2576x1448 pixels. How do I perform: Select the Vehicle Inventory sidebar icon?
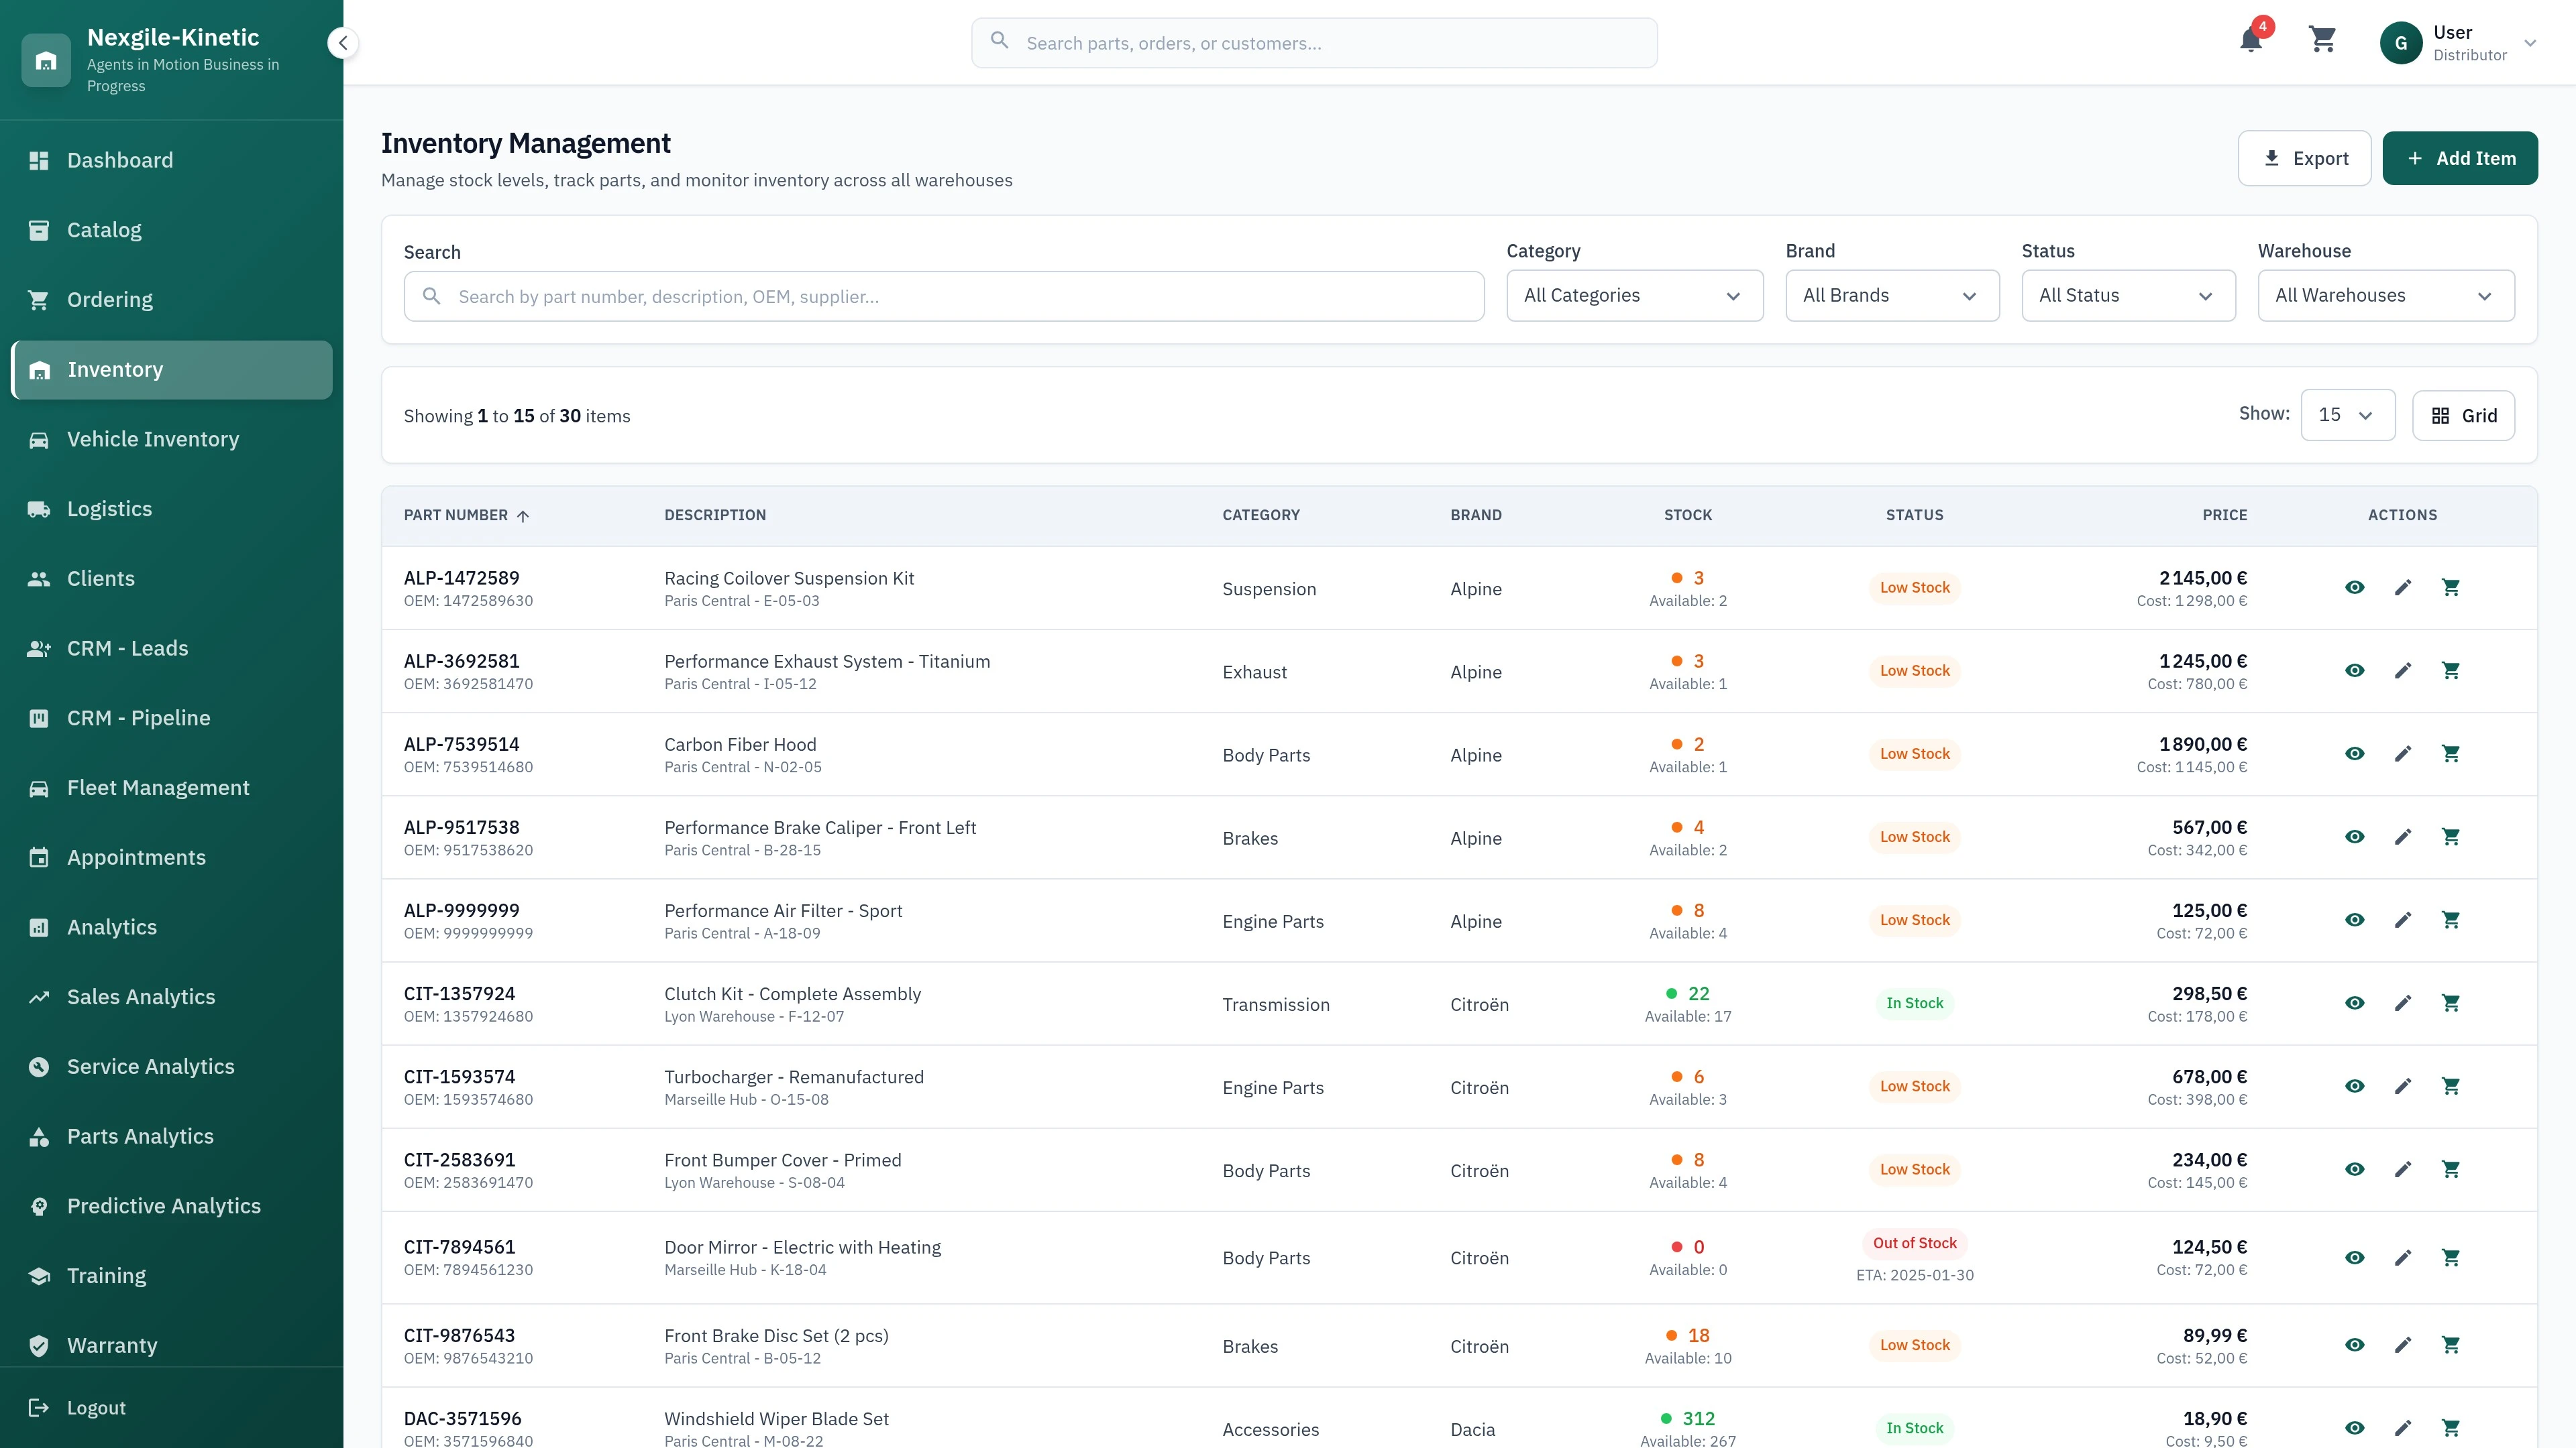[40, 438]
